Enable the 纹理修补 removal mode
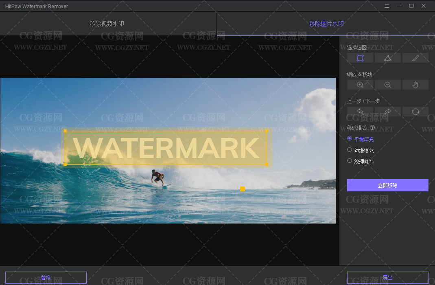 (350, 161)
